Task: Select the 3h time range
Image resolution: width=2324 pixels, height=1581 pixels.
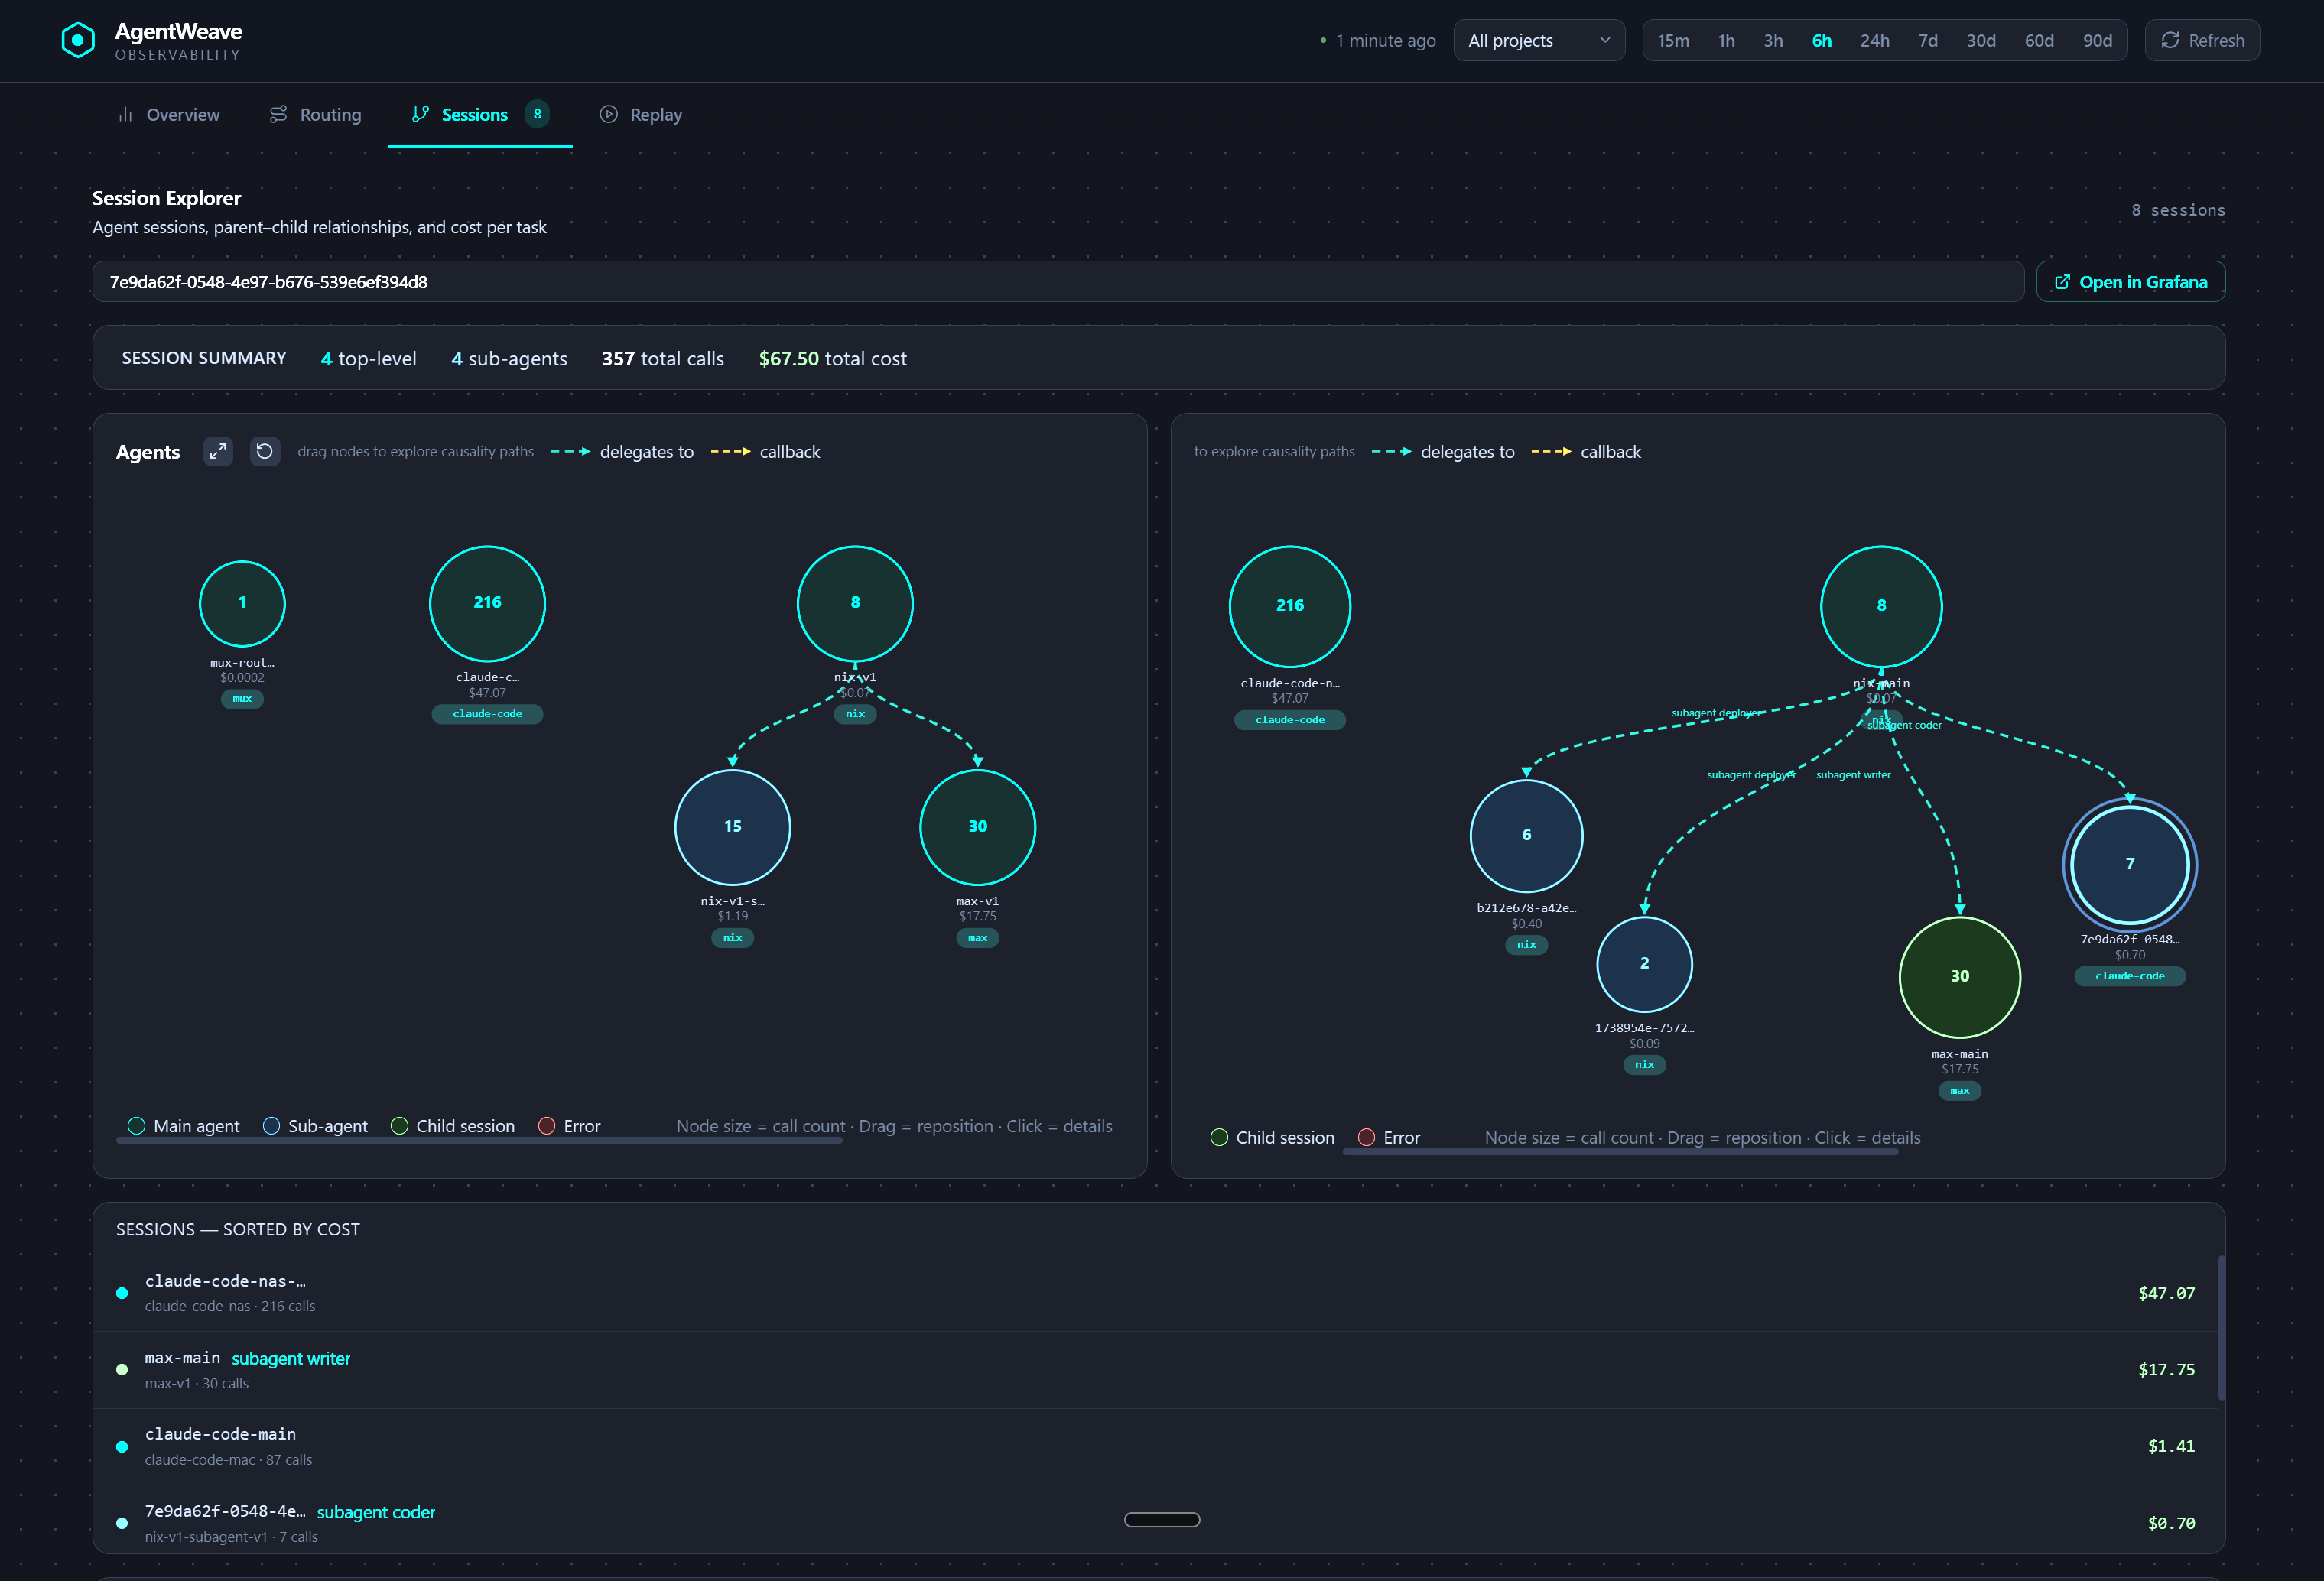Action: pos(1773,41)
